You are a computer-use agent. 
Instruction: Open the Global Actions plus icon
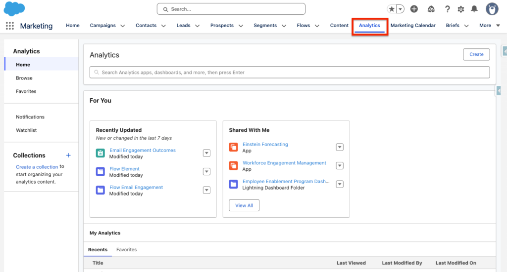click(x=414, y=9)
